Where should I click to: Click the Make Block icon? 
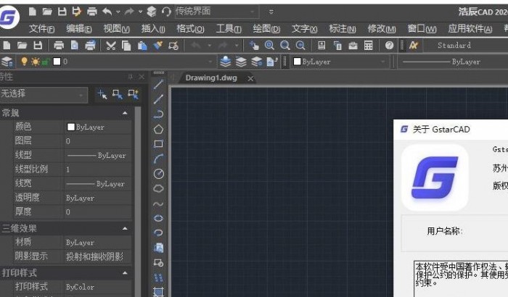(158, 263)
